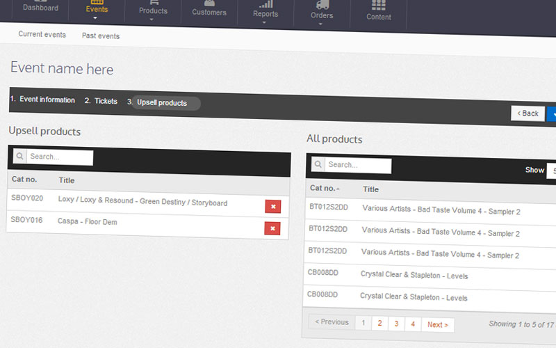Image resolution: width=556 pixels, height=348 pixels.
Task: Open the Events navigation item
Action: (97, 10)
